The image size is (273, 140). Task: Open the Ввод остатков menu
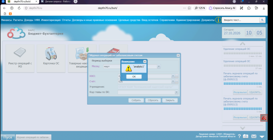150,20
